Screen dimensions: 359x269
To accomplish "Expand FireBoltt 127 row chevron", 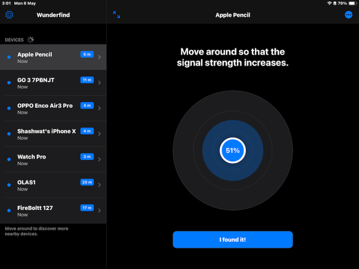I will pyautogui.click(x=99, y=211).
